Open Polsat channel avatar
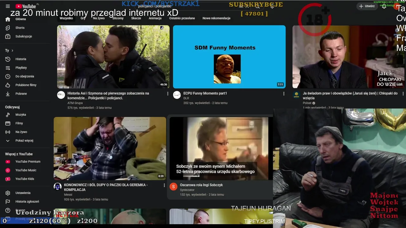 pyautogui.click(x=296, y=95)
